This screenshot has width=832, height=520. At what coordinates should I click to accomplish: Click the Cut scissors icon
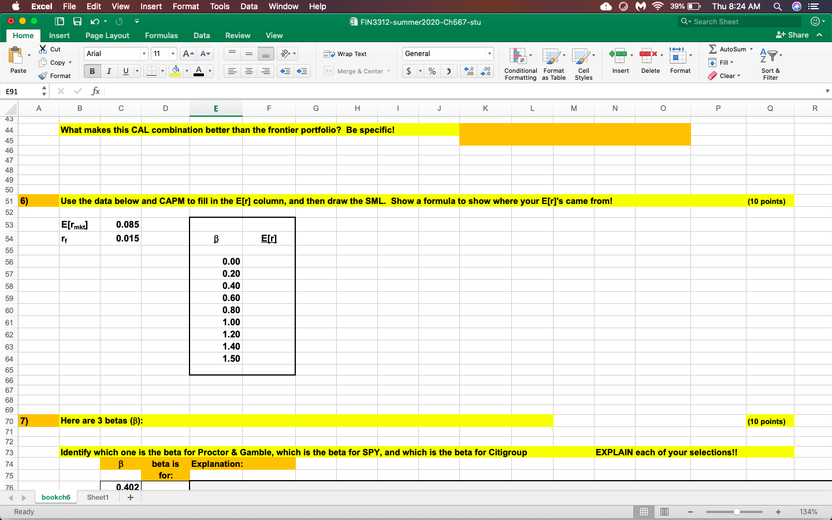point(43,49)
